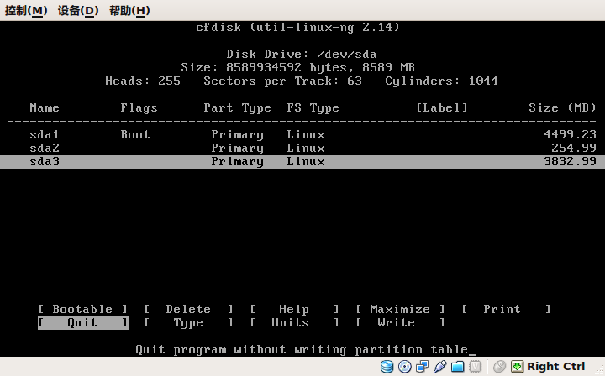Select the Write command in cfdisk
This screenshot has width=605, height=376.
click(400, 322)
